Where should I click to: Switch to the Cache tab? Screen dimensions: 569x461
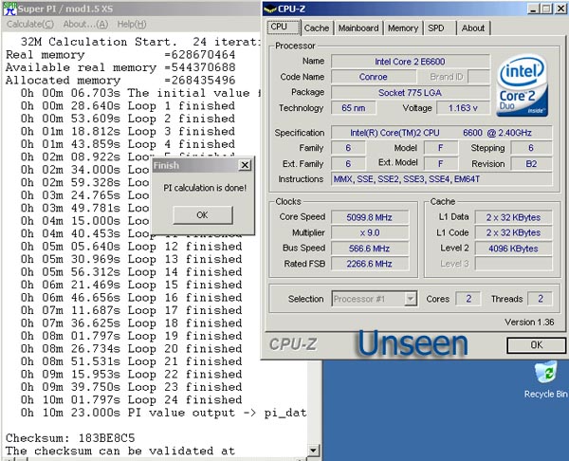(x=317, y=28)
